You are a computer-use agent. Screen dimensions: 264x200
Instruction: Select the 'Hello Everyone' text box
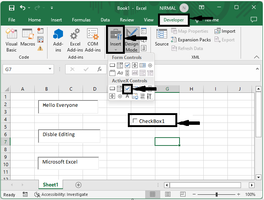pyautogui.click(x=68, y=107)
